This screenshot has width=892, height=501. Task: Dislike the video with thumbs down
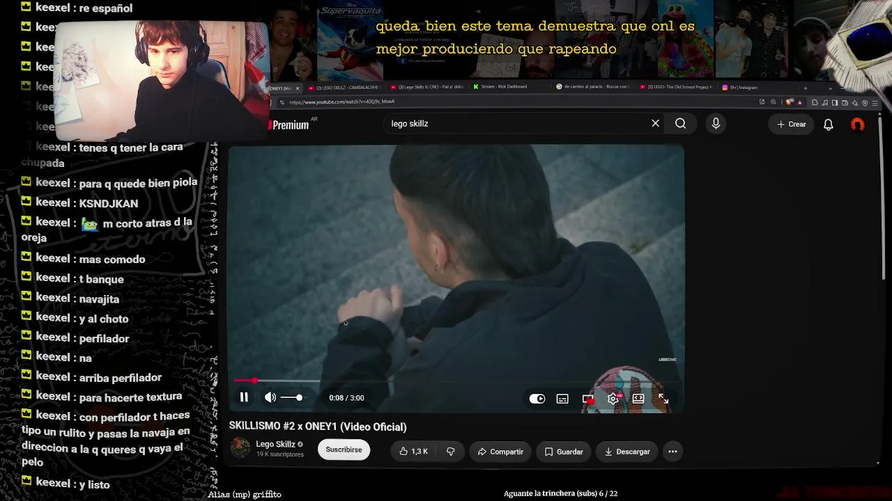coord(450,452)
